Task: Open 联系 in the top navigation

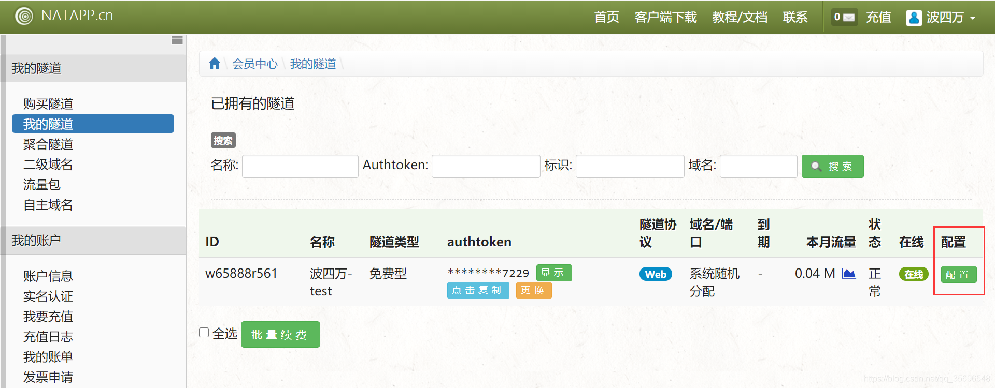Action: click(795, 17)
